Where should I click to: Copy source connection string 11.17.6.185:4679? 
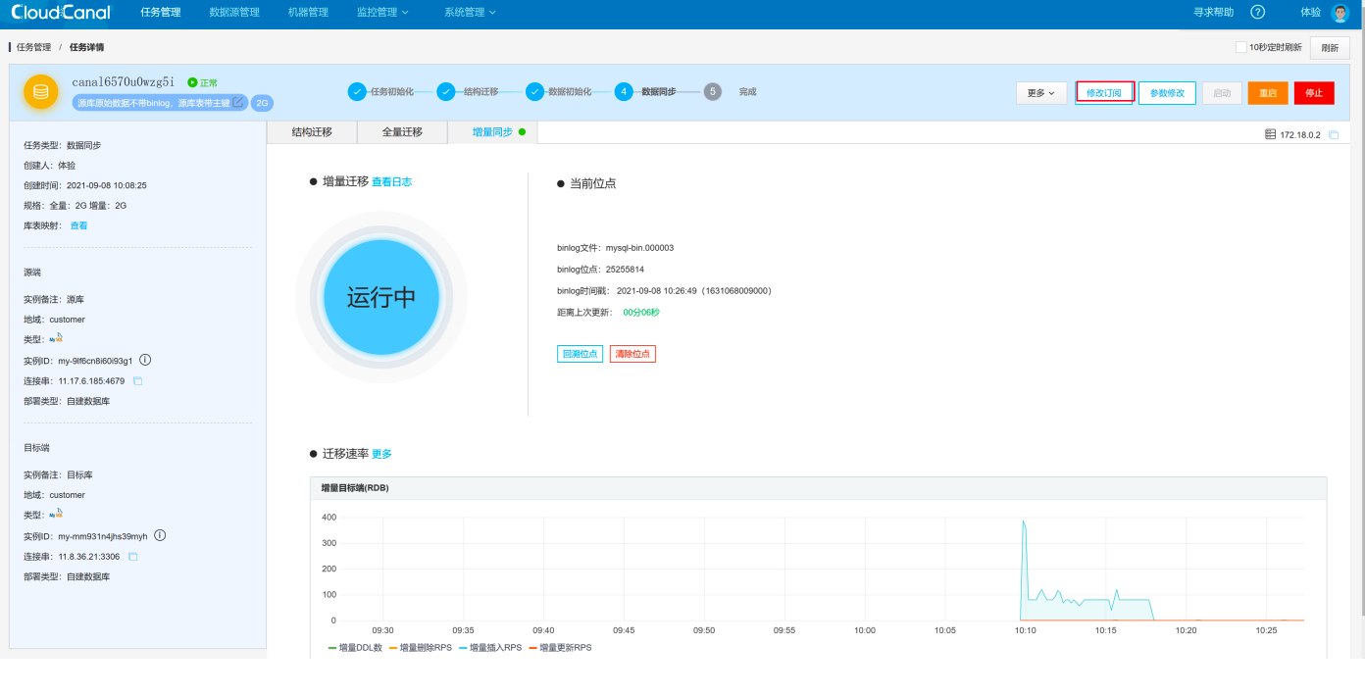138,381
